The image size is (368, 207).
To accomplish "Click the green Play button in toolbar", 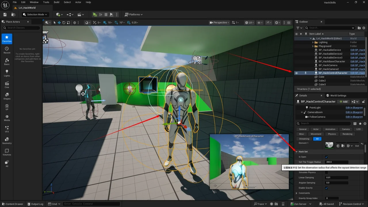I will tap(95, 14).
